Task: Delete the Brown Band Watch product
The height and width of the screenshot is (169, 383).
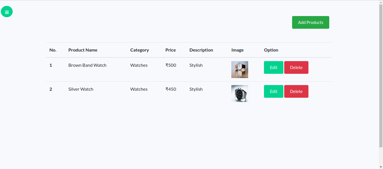Action: (x=296, y=67)
